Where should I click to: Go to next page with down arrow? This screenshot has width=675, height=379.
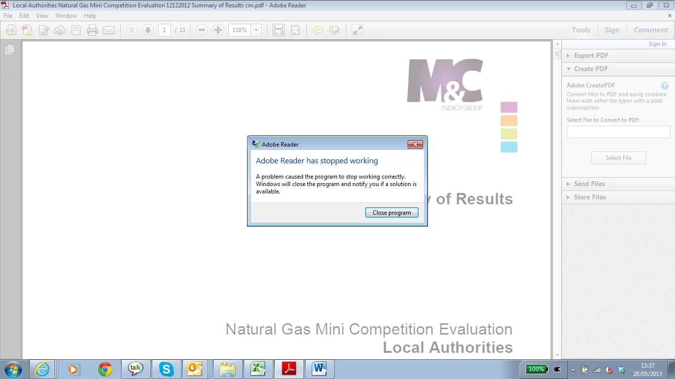click(x=148, y=30)
